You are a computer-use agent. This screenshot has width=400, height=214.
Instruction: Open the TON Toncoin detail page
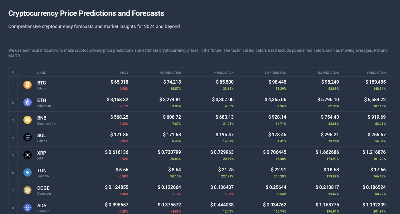42,170
